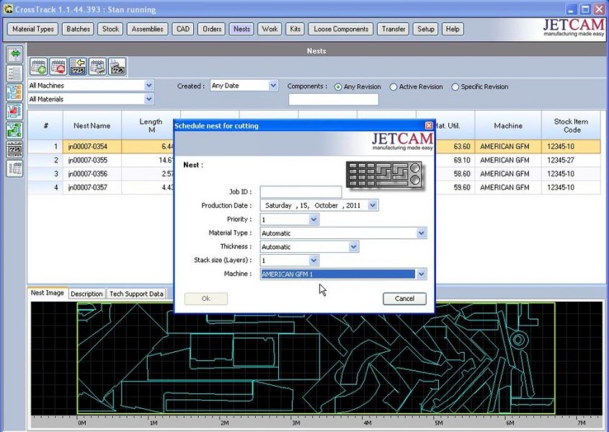The width and height of the screenshot is (609, 432).
Task: Click the nest layout preview image
Action: point(316,359)
